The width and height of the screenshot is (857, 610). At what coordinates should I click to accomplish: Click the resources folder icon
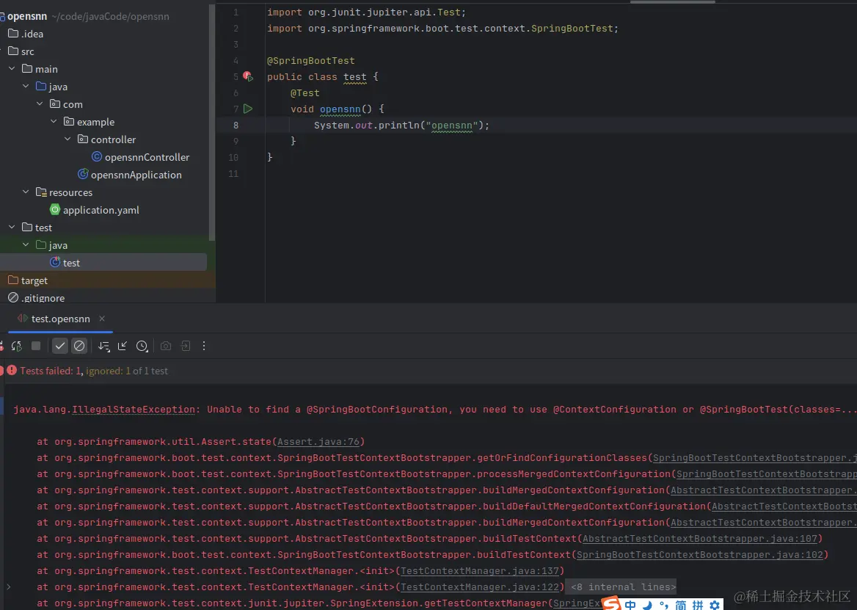(x=41, y=192)
